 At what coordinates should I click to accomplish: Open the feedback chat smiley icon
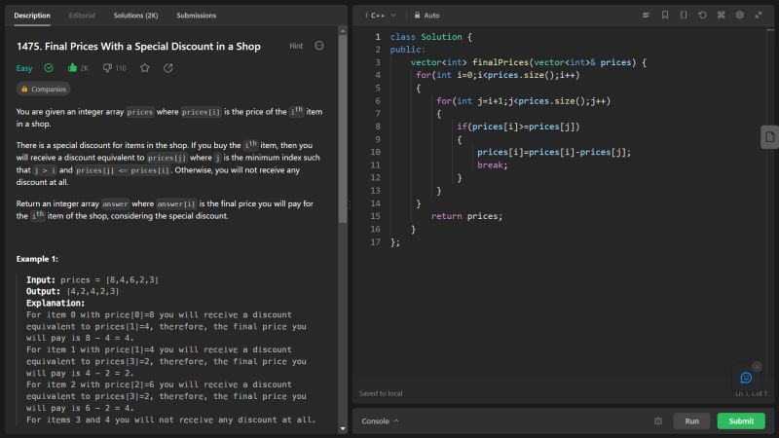pyautogui.click(x=746, y=378)
